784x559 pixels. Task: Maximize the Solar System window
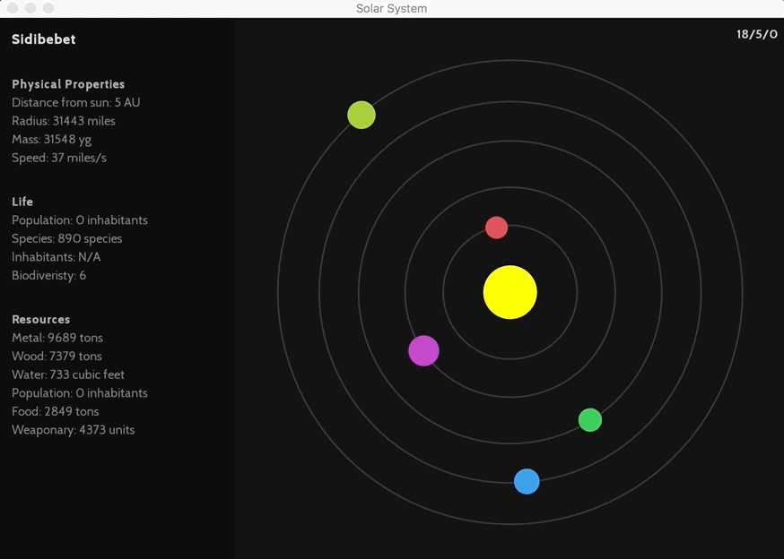point(48,8)
